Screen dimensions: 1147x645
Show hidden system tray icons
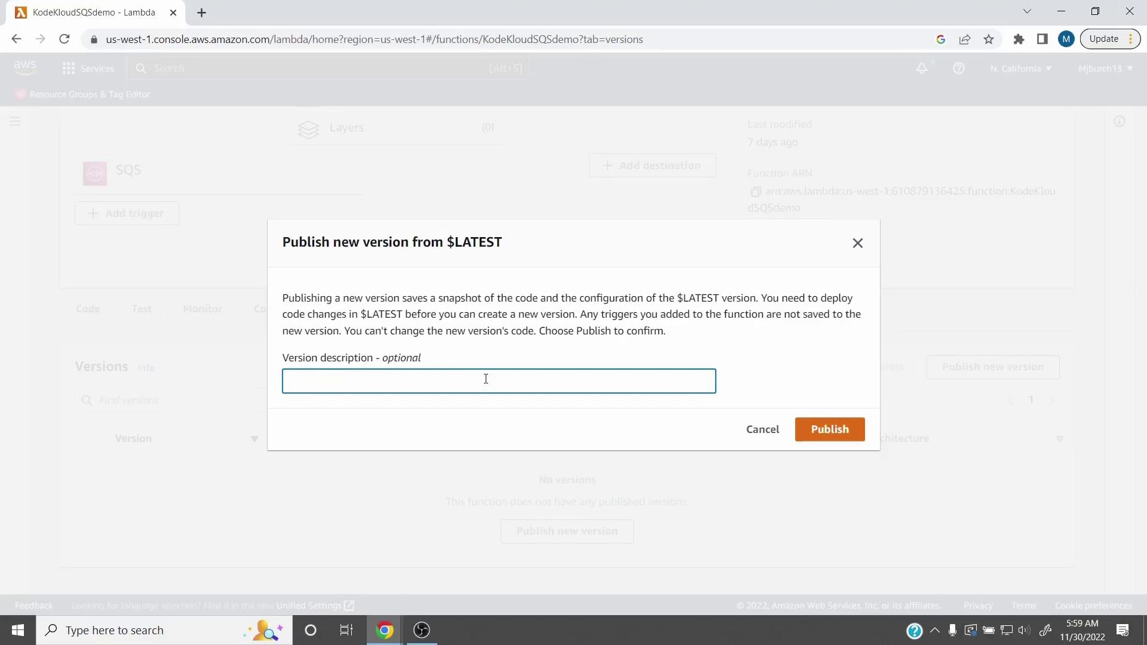click(935, 630)
